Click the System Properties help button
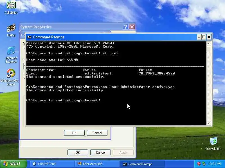The width and height of the screenshot is (225, 168). click(x=125, y=27)
